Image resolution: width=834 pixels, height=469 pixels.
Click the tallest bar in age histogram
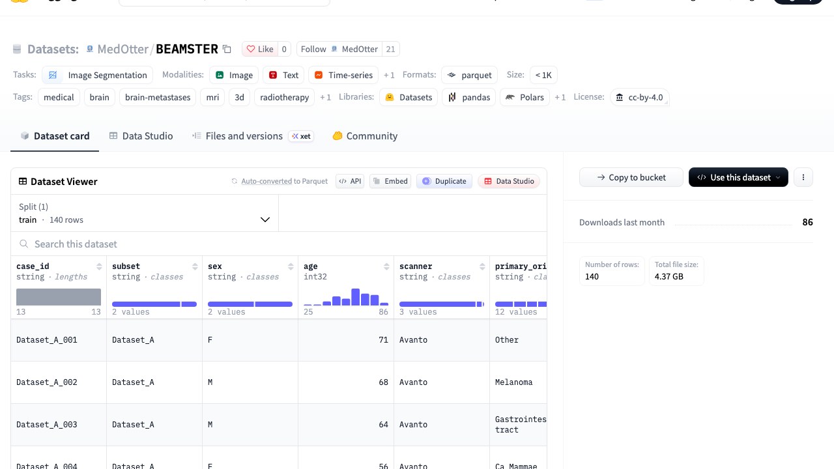pyautogui.click(x=355, y=297)
